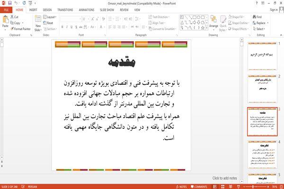284x189 pixels.
Task: Open Align Text dropdown
Action: pyautogui.click(x=157, y=23)
